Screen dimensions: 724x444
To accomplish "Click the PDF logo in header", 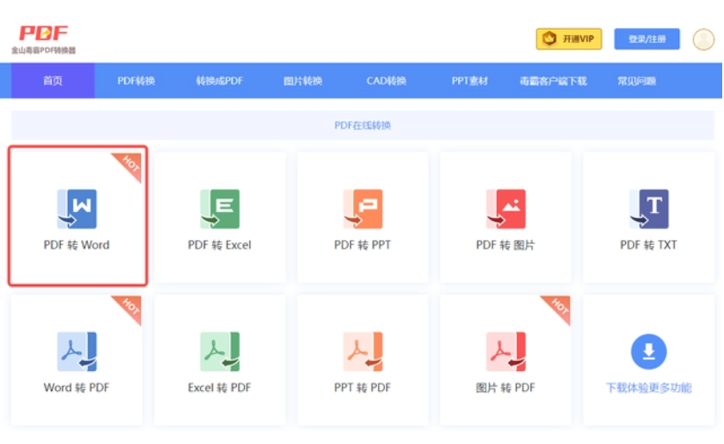I will 43,33.
